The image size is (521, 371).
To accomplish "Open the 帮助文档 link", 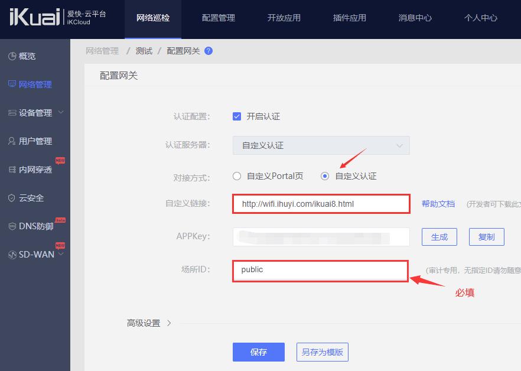I will (438, 203).
